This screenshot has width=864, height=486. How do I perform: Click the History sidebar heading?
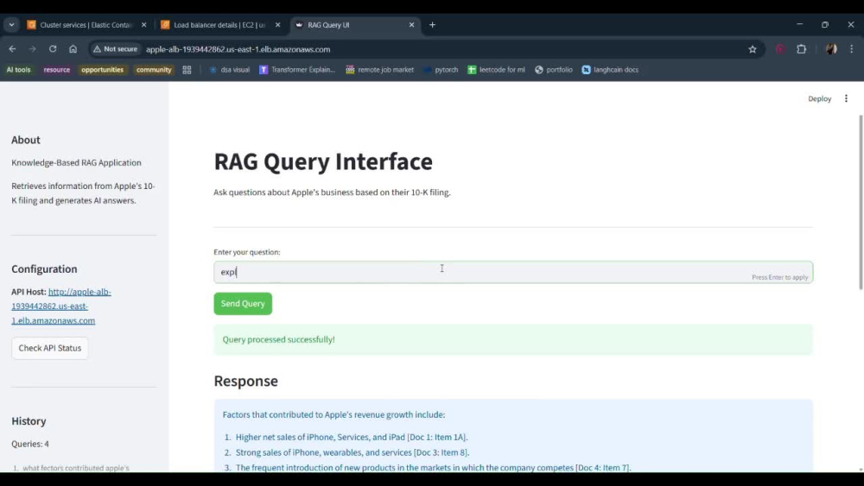(x=29, y=421)
